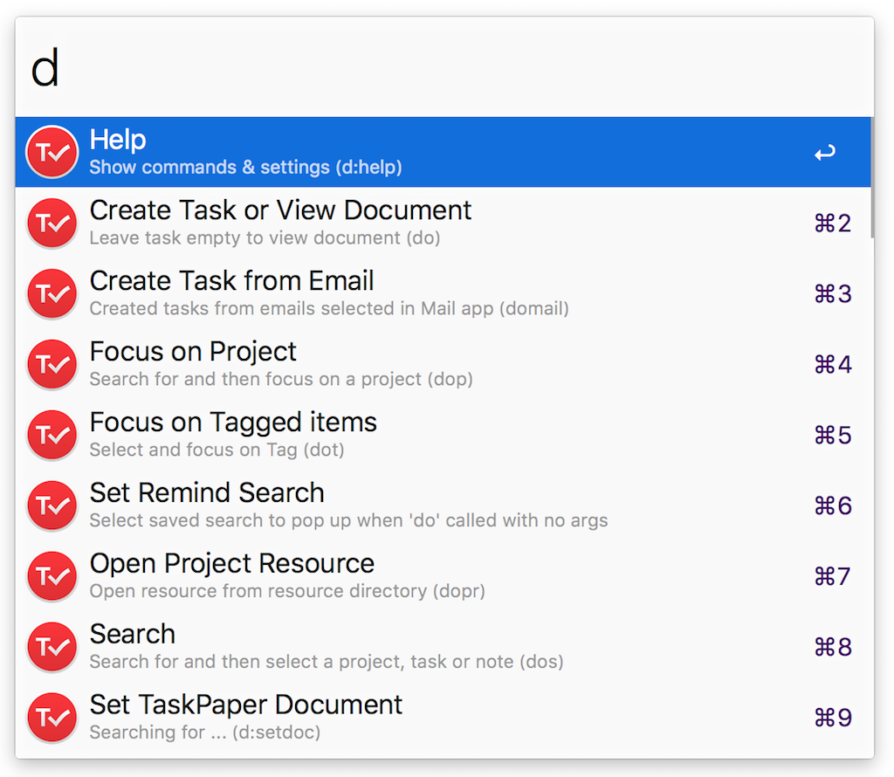
Task: Click the icon next to Set Remind Search
Action: click(x=52, y=506)
